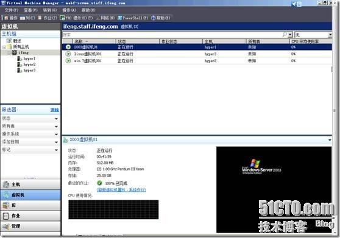Click the 网络 (networking) toolbar icon

click(97, 18)
